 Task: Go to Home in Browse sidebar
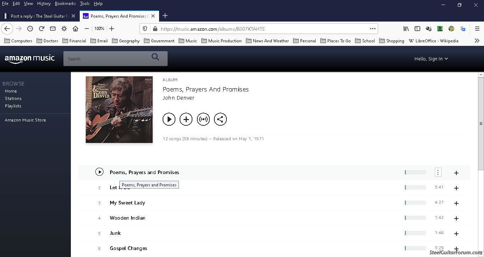11,91
